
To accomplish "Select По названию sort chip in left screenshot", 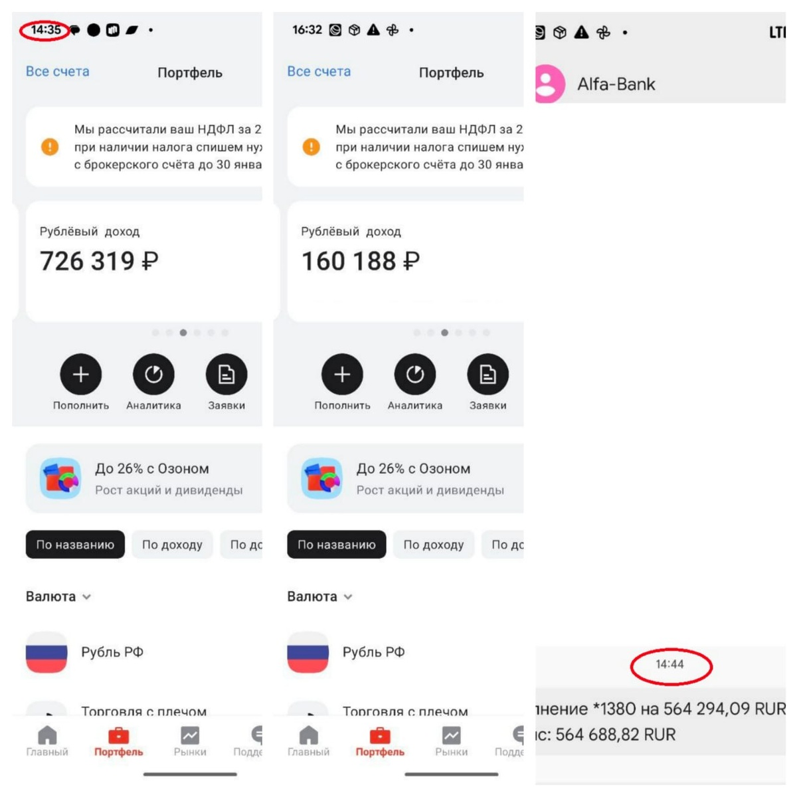I will [75, 545].
